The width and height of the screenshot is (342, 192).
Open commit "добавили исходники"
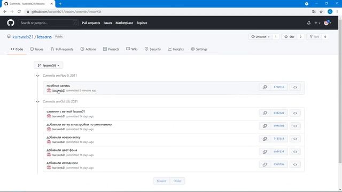tap(62, 163)
